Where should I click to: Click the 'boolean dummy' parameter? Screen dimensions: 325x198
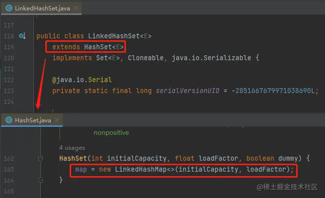tap(274, 158)
